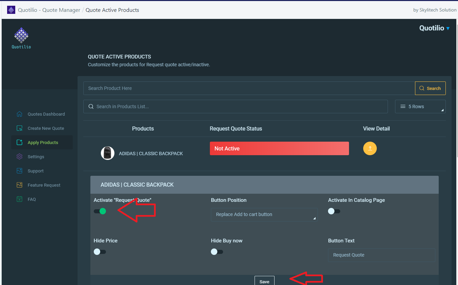This screenshot has height=285, width=458.
Task: Click the Not Active status bar
Action: [279, 148]
